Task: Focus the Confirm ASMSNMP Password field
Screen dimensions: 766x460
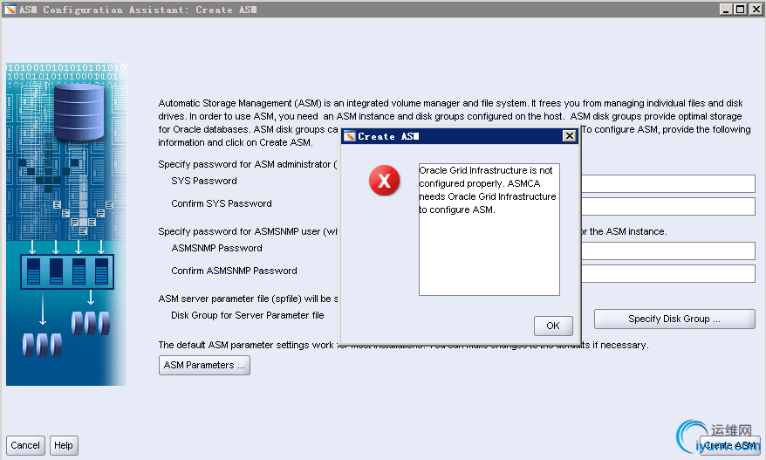Action: [x=667, y=273]
